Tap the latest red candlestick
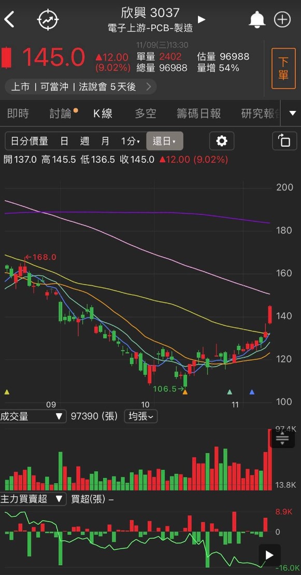The image size is (301, 575). tap(270, 315)
